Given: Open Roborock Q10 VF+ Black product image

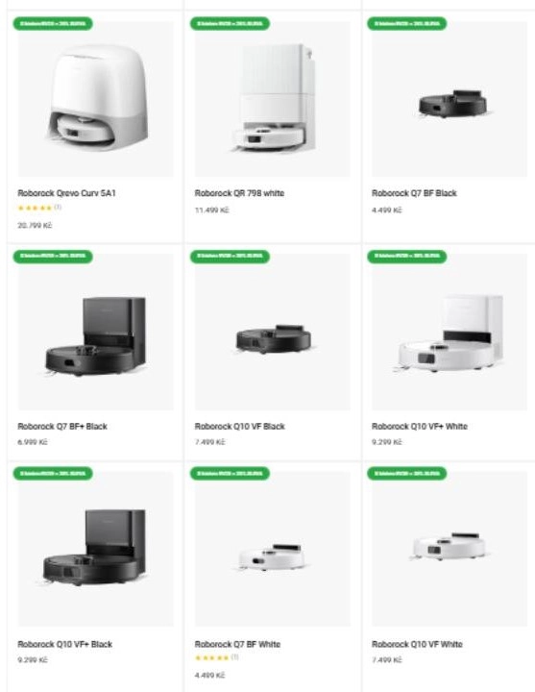Looking at the screenshot, I should click(96, 549).
